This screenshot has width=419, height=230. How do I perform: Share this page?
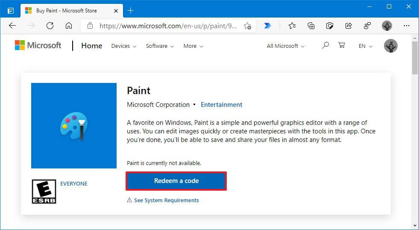click(x=349, y=26)
